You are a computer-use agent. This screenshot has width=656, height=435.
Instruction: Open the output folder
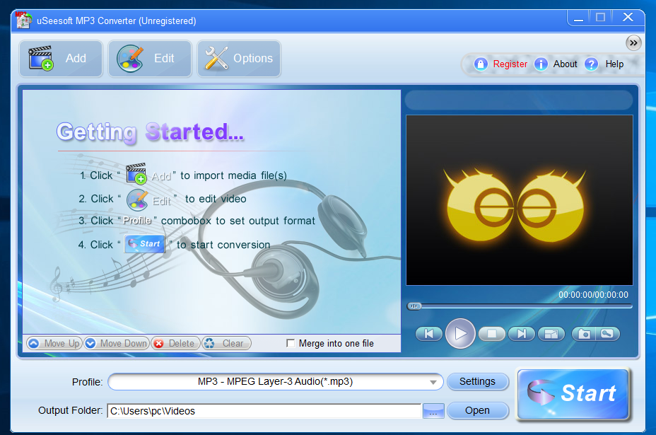pyautogui.click(x=478, y=411)
